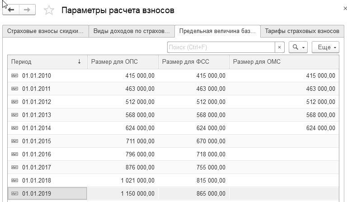Select the Виды доходов по страхов... tab
The height and width of the screenshot is (202, 347).
(x=131, y=31)
